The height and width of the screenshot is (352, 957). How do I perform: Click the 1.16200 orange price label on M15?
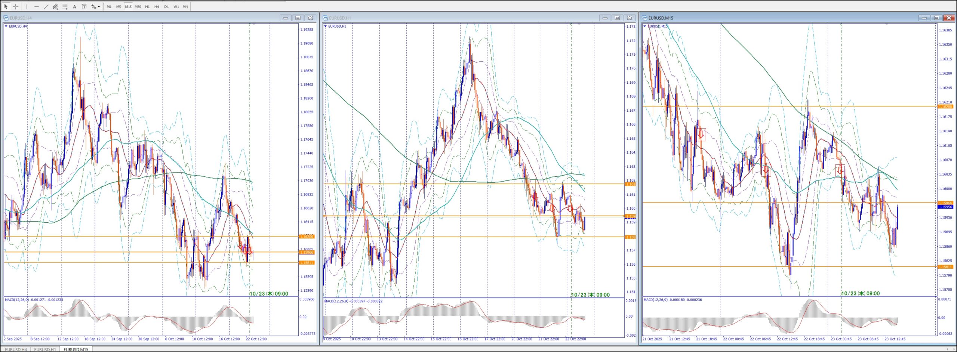[945, 106]
